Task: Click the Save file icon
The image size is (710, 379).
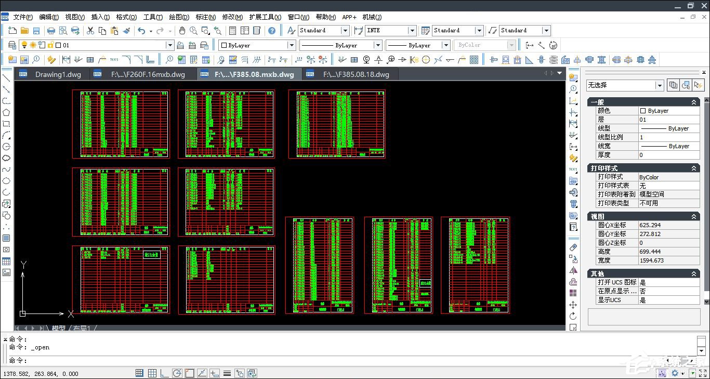Action: [36, 31]
